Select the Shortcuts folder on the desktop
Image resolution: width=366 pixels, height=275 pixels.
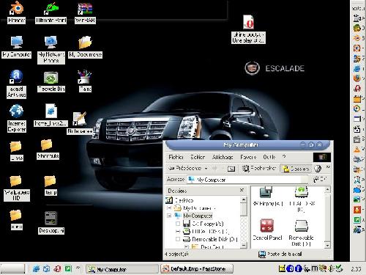[x=48, y=149]
